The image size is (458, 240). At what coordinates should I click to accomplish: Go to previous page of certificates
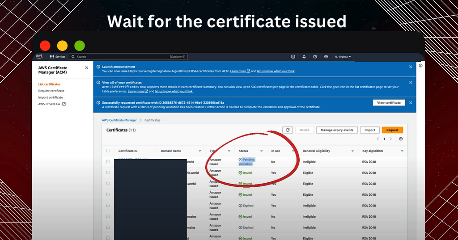tap(377, 139)
